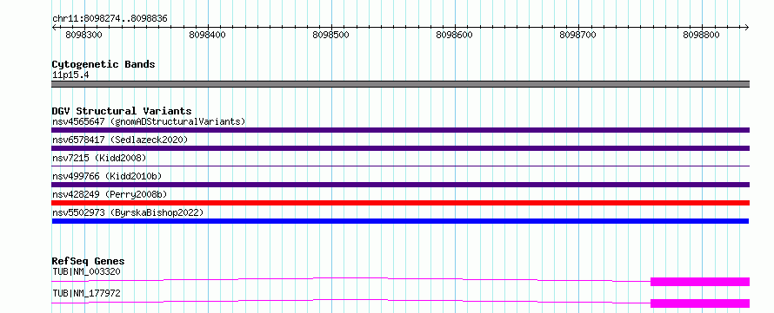
Task: Open the TUB|NM_003320 transcript label
Action: click(86, 271)
